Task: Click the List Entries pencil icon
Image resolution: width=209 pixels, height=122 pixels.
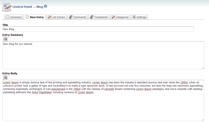Action: coord(50,17)
